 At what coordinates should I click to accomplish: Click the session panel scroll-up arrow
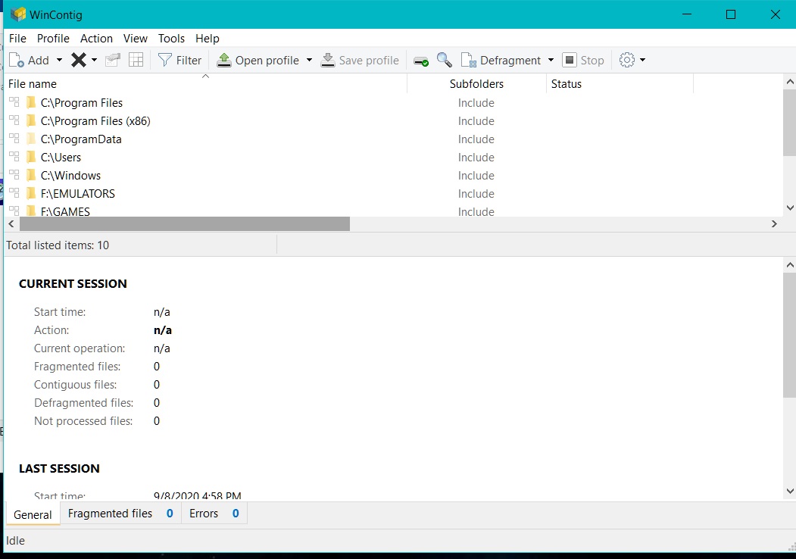click(x=789, y=265)
